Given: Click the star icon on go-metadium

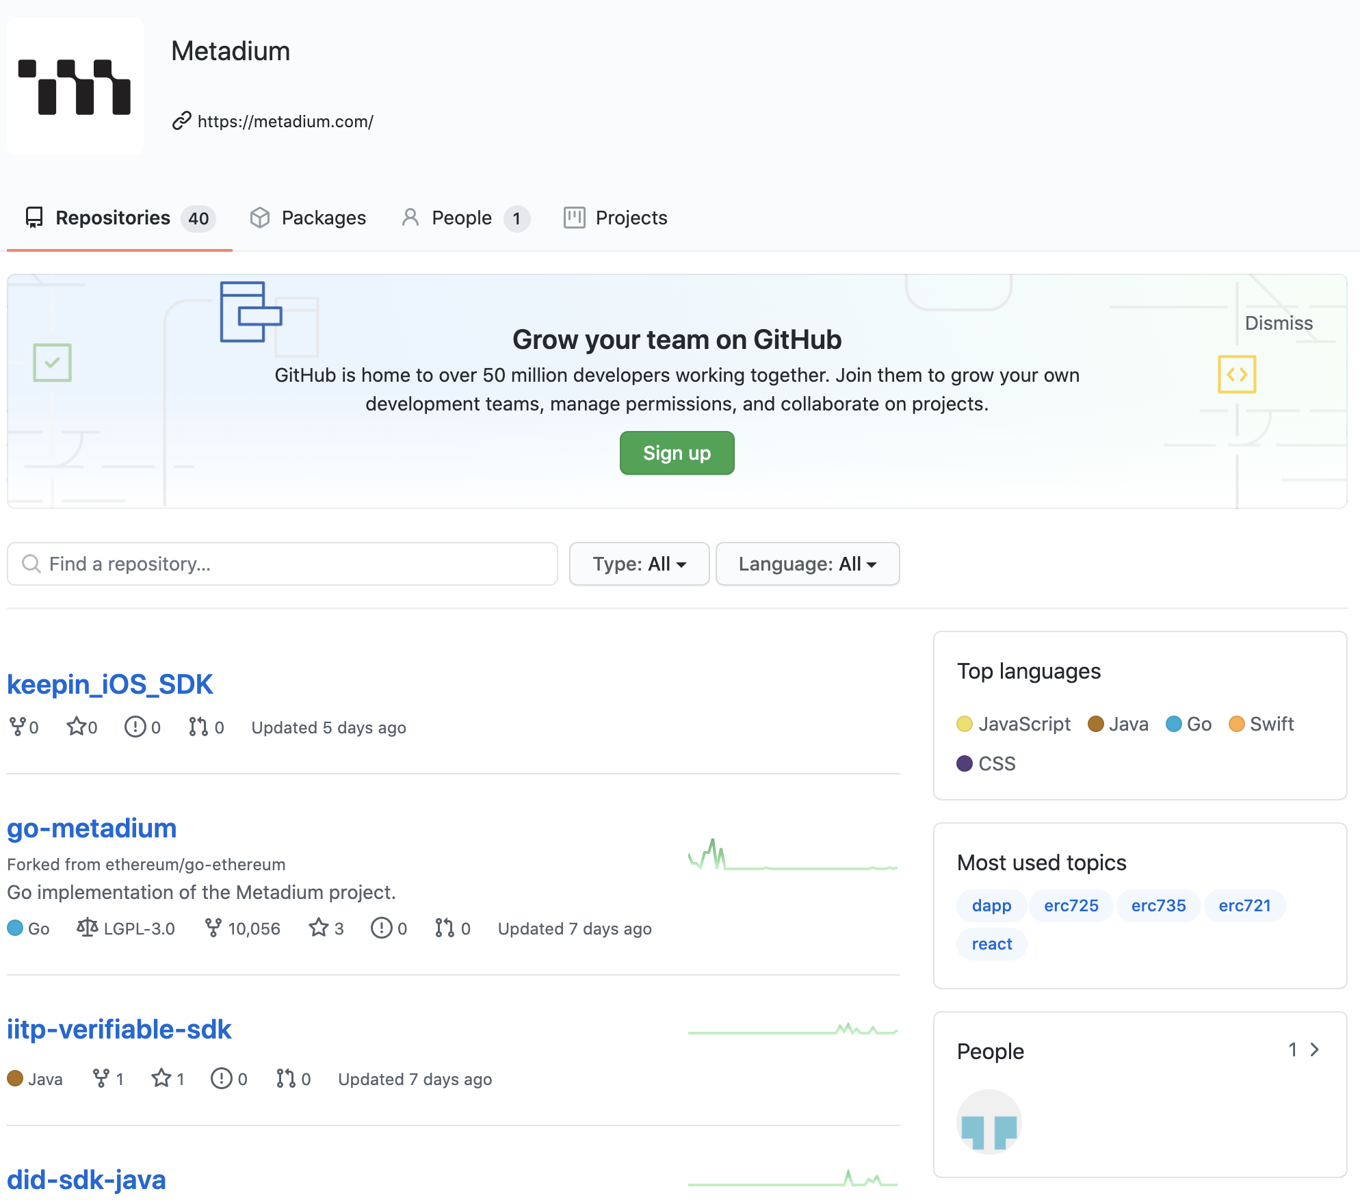Looking at the screenshot, I should pos(318,928).
